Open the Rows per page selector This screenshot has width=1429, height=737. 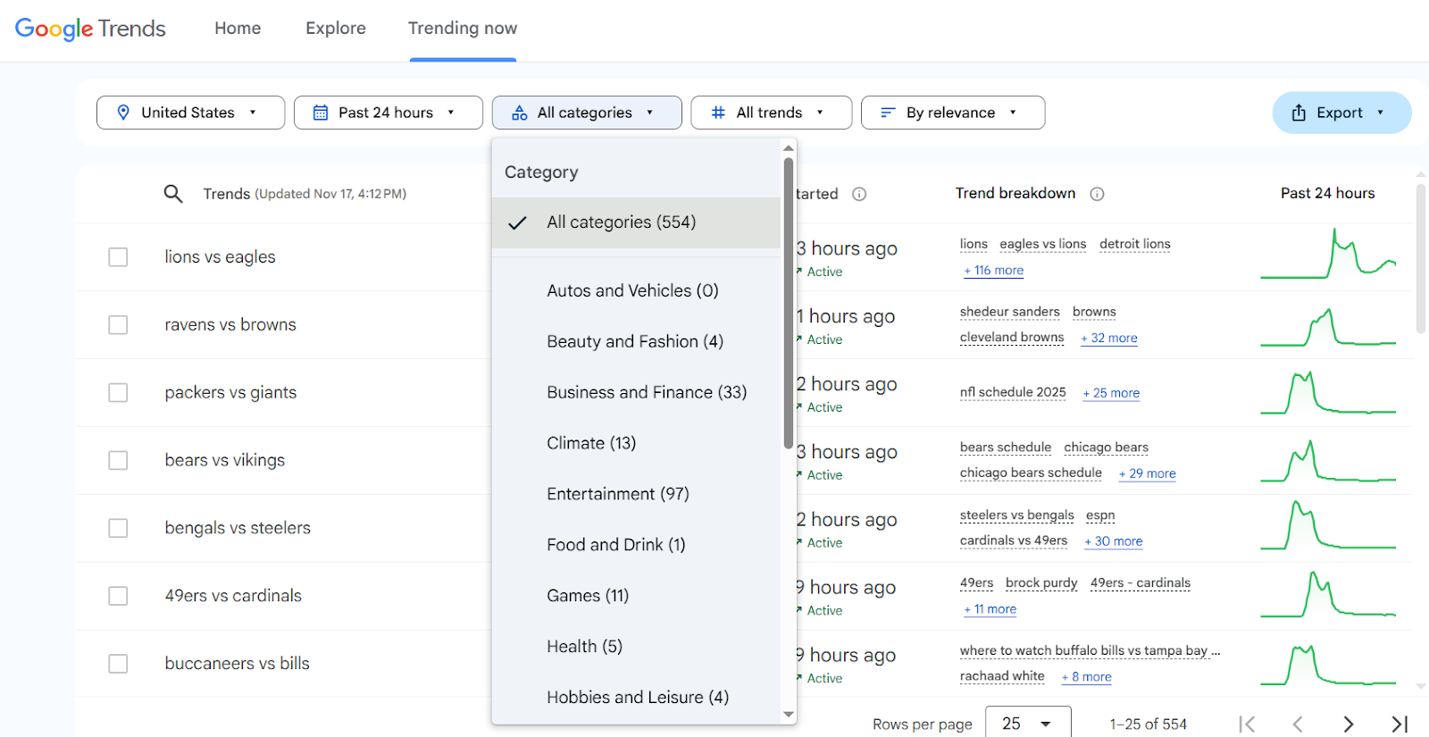coord(1027,724)
